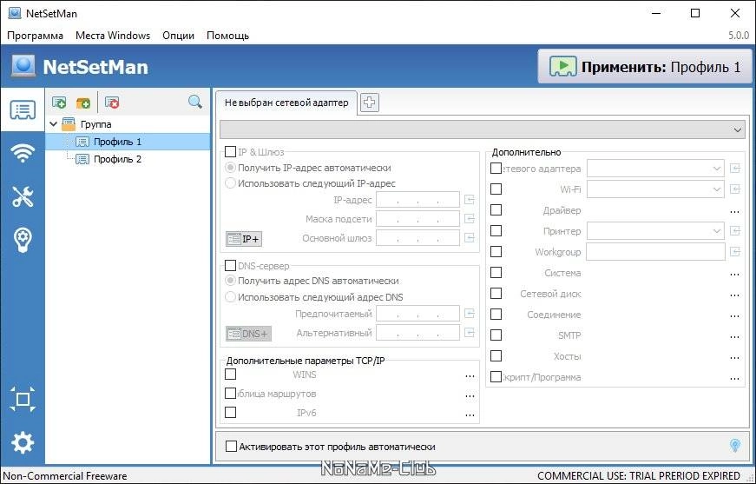This screenshot has width=756, height=484.
Task: Open Драйвер settings ellipsis
Action: pos(735,211)
